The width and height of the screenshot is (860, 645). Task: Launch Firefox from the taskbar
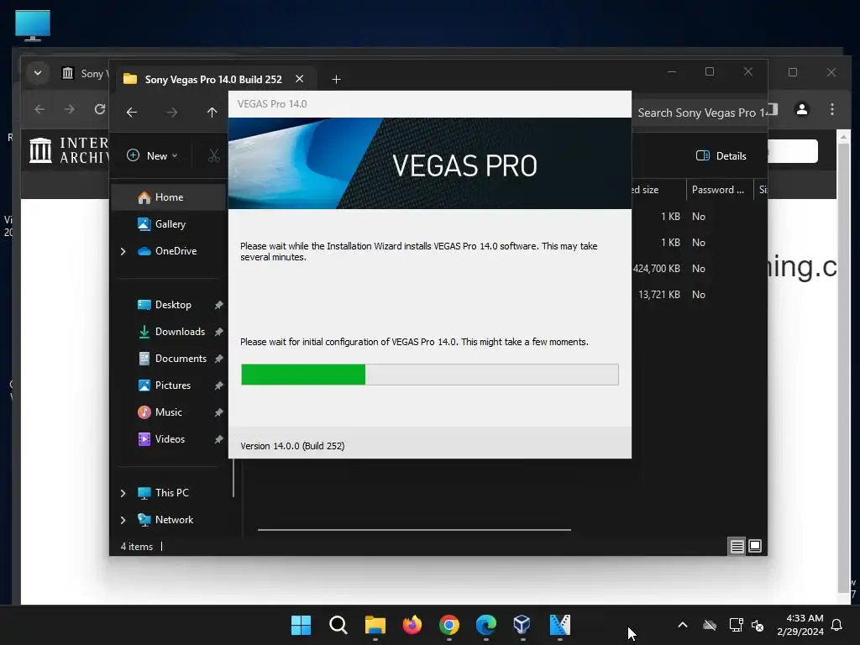pyautogui.click(x=412, y=625)
